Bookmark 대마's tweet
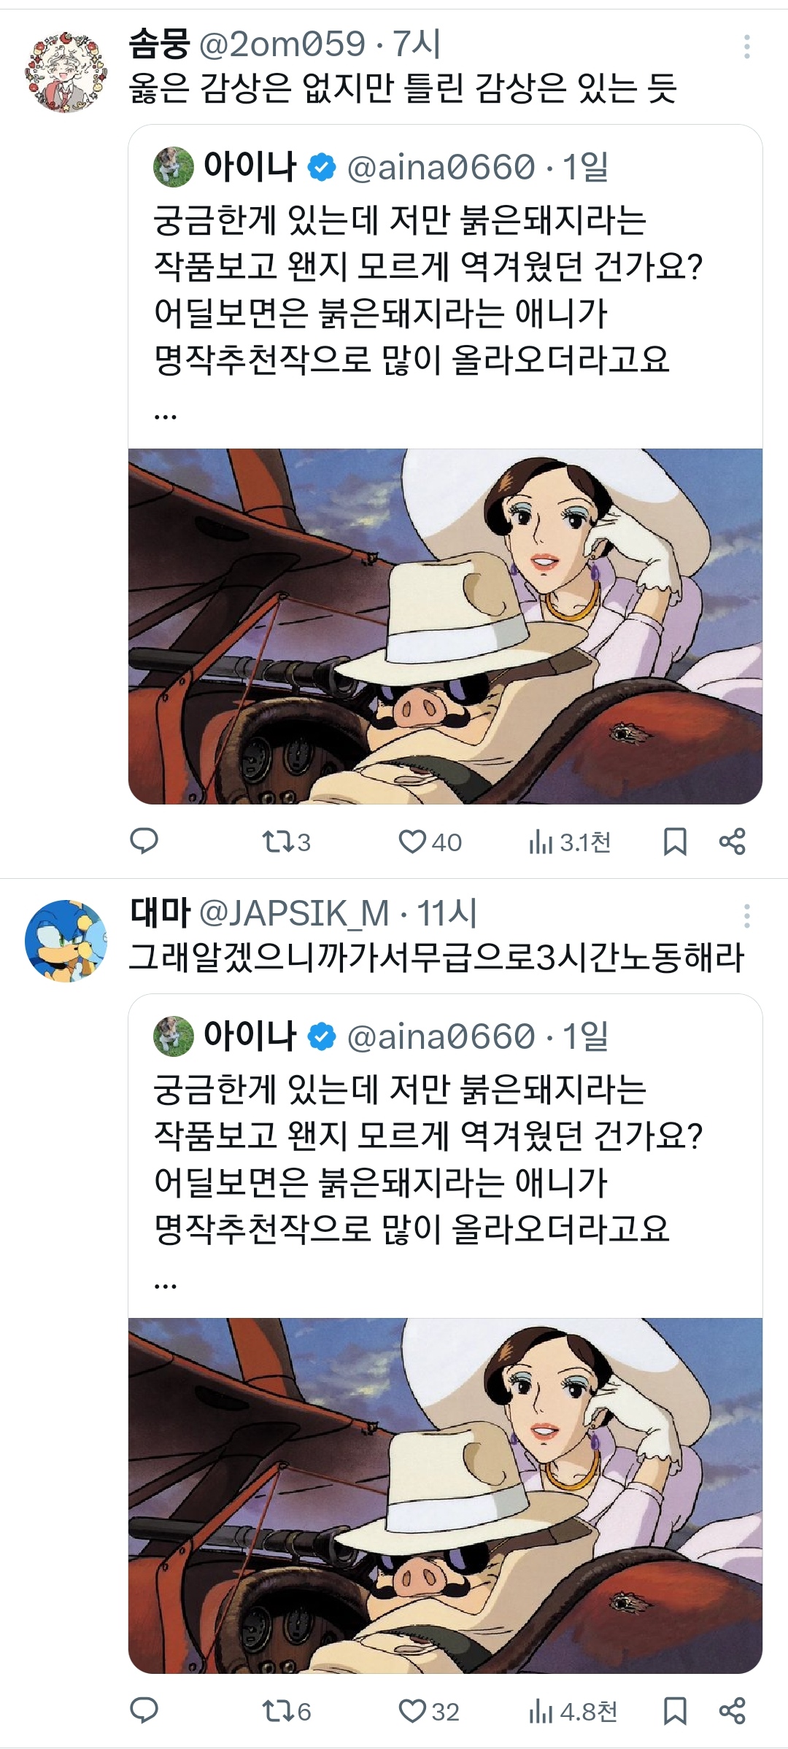 [675, 1712]
